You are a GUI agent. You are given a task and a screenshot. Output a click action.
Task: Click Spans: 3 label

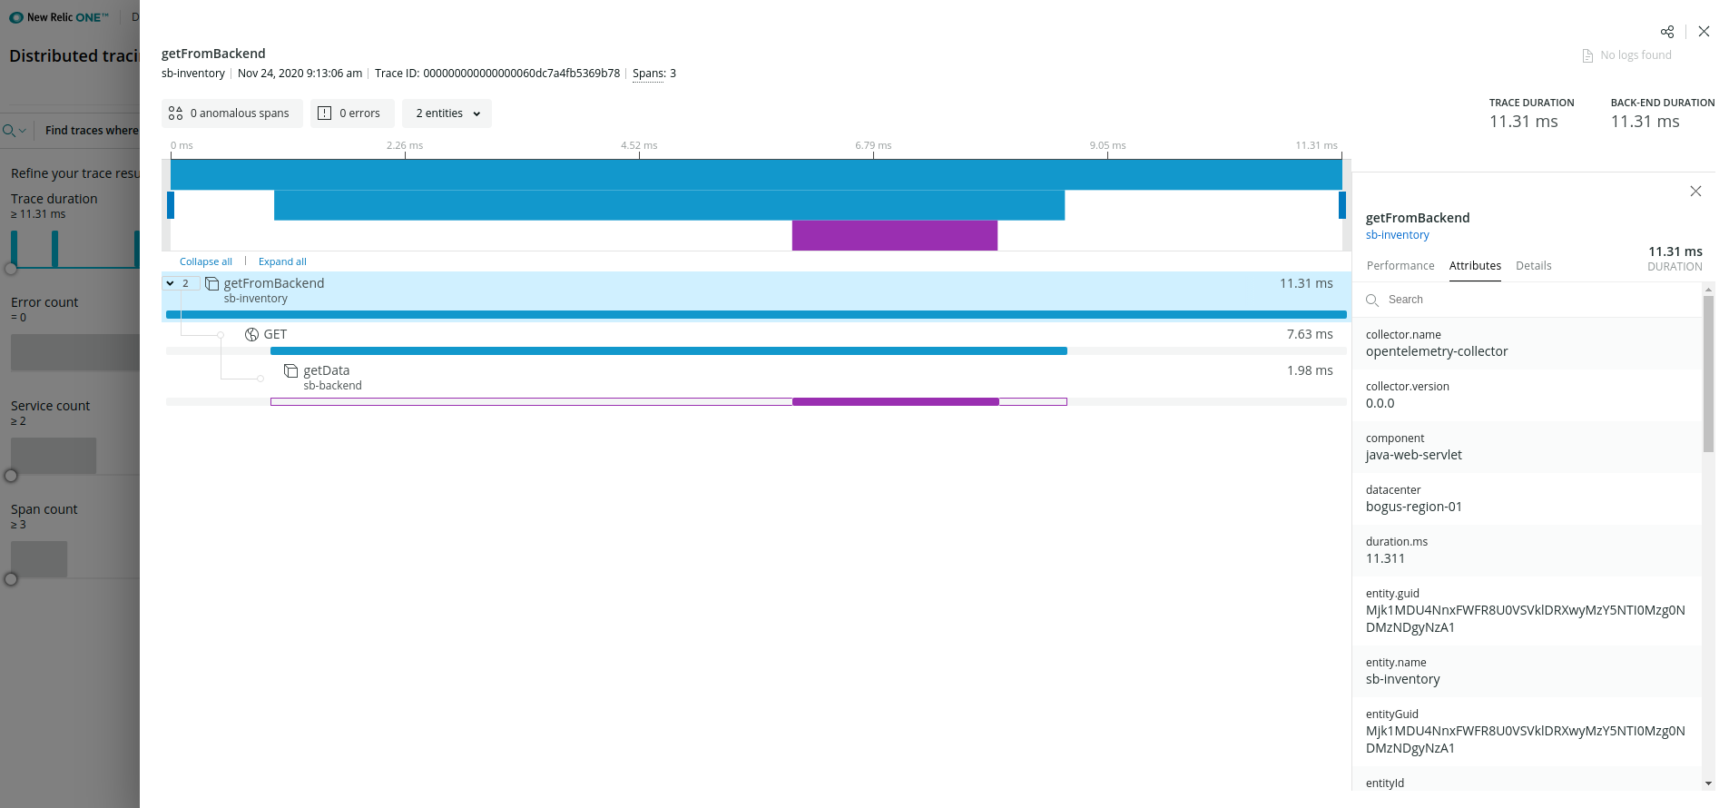click(x=654, y=74)
